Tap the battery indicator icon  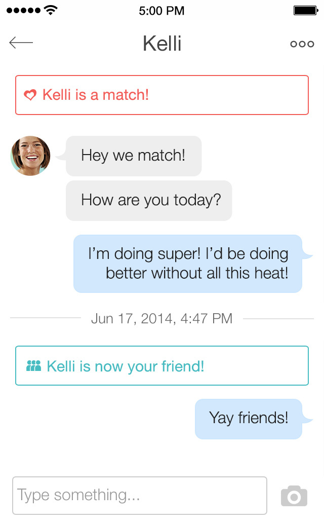[305, 10]
